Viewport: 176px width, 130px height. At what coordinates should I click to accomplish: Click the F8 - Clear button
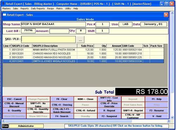(62, 99)
